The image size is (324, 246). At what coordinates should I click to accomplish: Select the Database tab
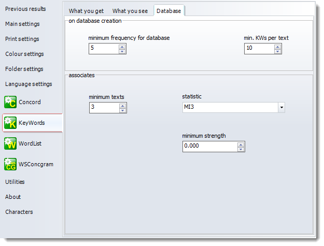[169, 11]
